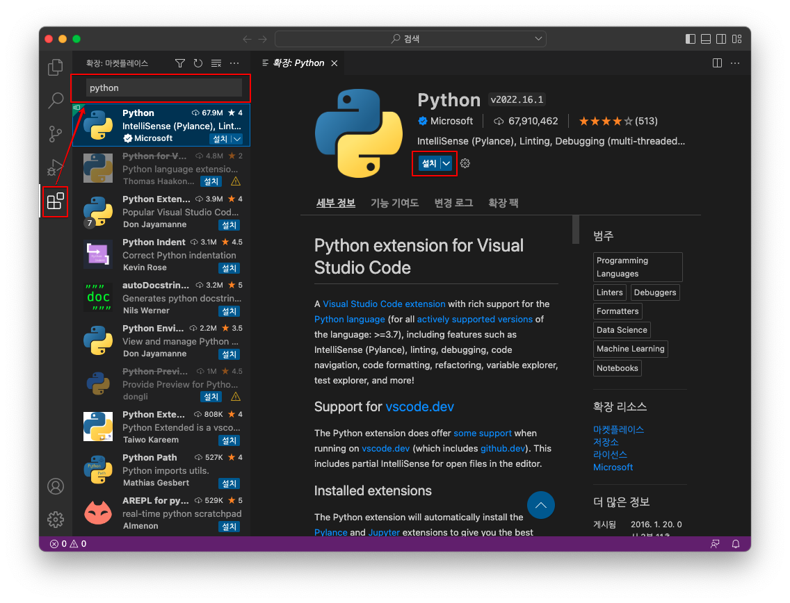Click the star rating (513) on detail page
Screen dimensions: 790x603
[x=618, y=122]
